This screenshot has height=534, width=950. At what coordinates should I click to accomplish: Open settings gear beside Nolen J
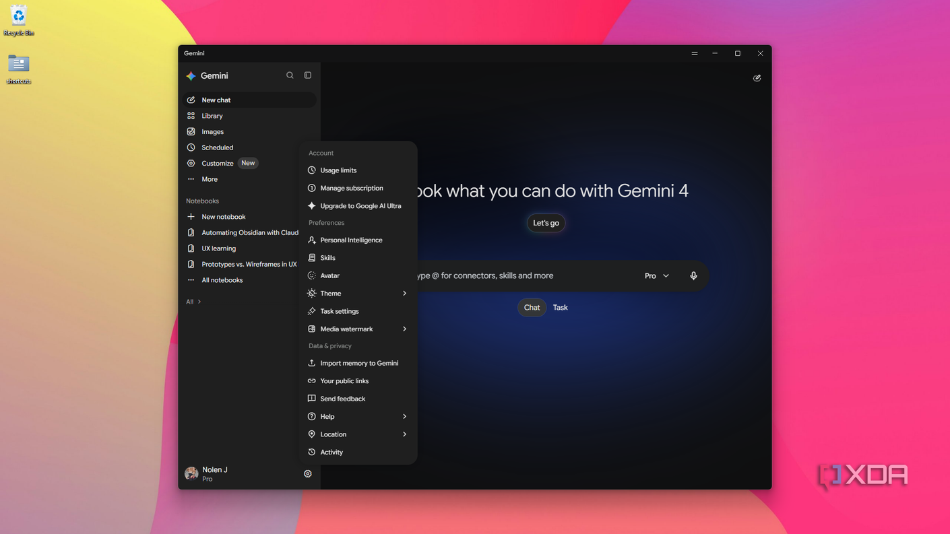[308, 474]
